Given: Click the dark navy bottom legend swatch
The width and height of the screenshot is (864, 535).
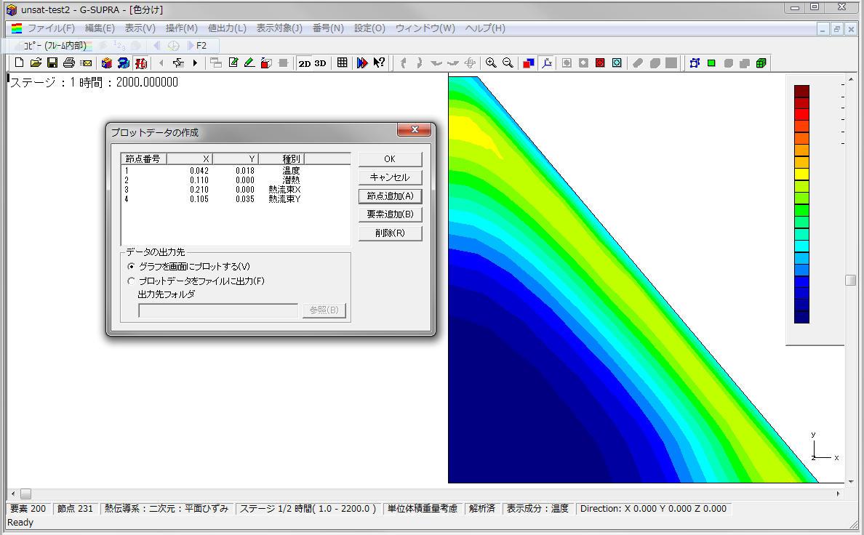Looking at the screenshot, I should click(801, 318).
